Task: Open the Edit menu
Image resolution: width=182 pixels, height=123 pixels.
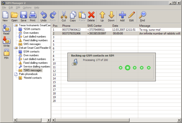Action: [x=11, y=7]
